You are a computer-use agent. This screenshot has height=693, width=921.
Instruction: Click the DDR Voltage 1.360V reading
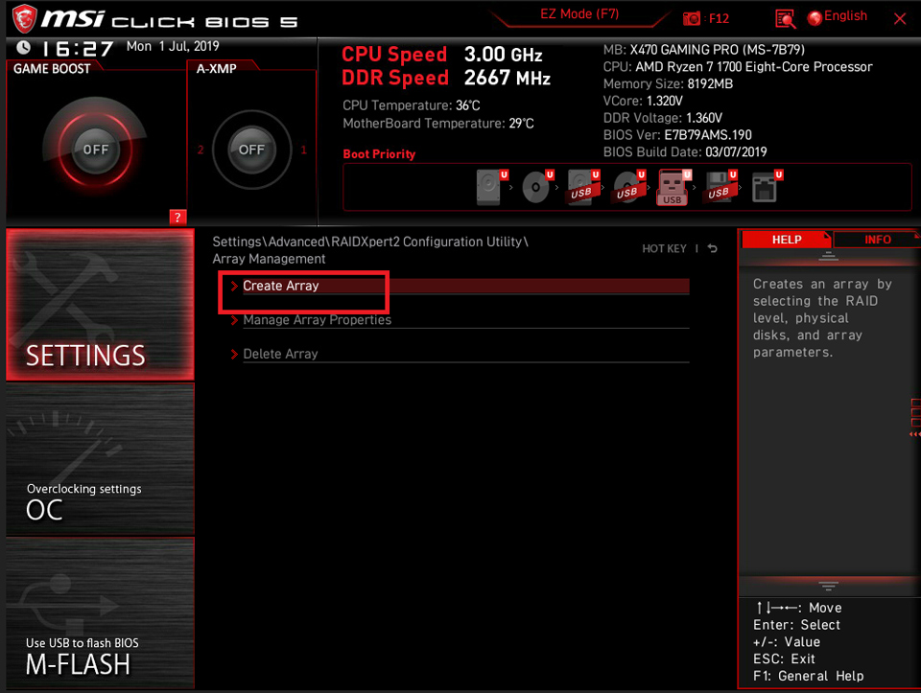coord(663,118)
